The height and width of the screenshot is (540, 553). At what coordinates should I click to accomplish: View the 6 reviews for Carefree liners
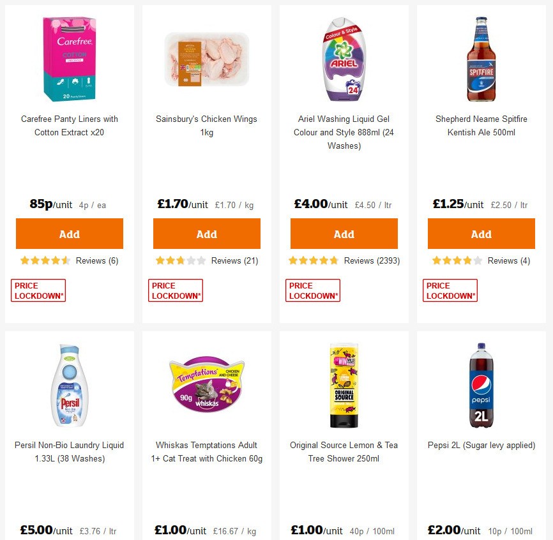pos(97,260)
